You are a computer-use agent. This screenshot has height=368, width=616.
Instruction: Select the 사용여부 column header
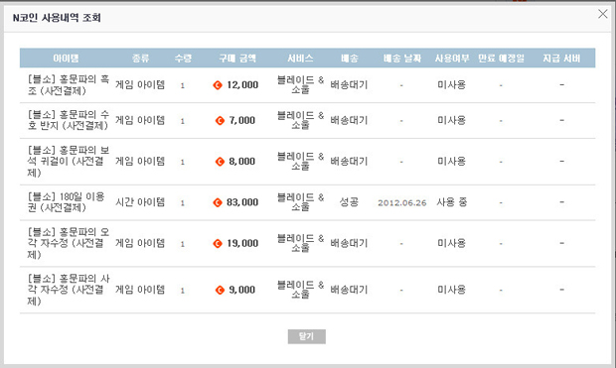click(452, 59)
